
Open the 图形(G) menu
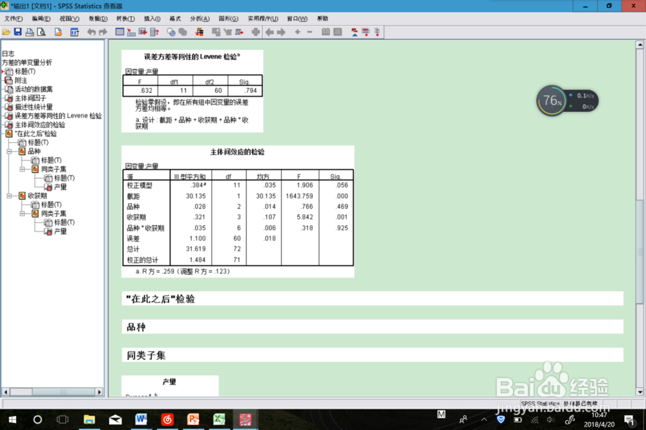point(227,18)
